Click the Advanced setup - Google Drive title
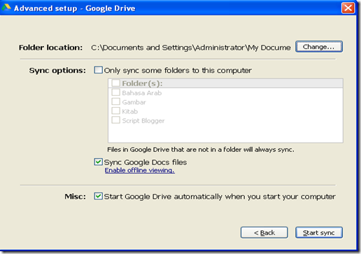The image size is (361, 254). [x=75, y=8]
